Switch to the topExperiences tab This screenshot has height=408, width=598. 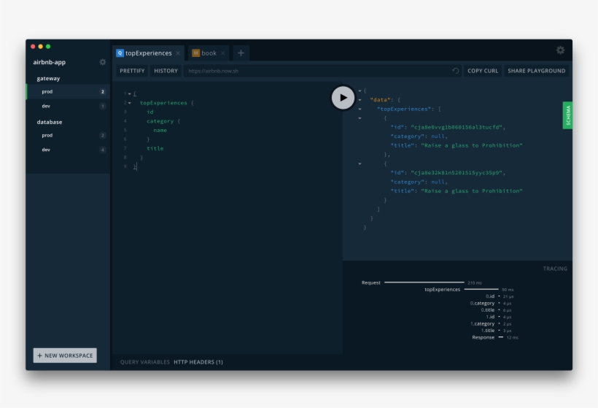click(148, 53)
